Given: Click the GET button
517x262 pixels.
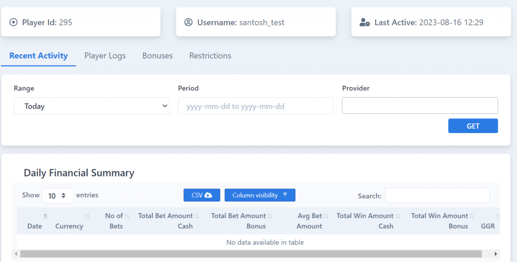Looking at the screenshot, I should pyautogui.click(x=473, y=126).
